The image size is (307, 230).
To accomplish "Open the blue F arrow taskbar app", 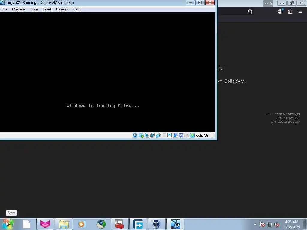I will (x=138, y=224).
